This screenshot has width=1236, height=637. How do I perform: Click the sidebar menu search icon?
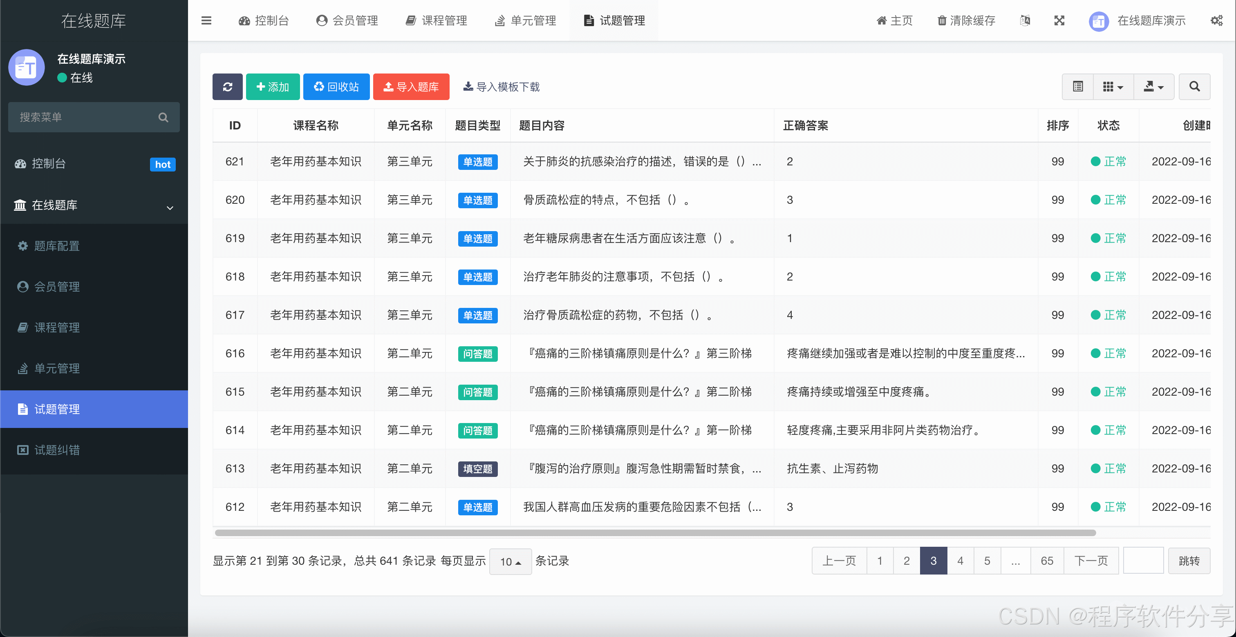(163, 118)
